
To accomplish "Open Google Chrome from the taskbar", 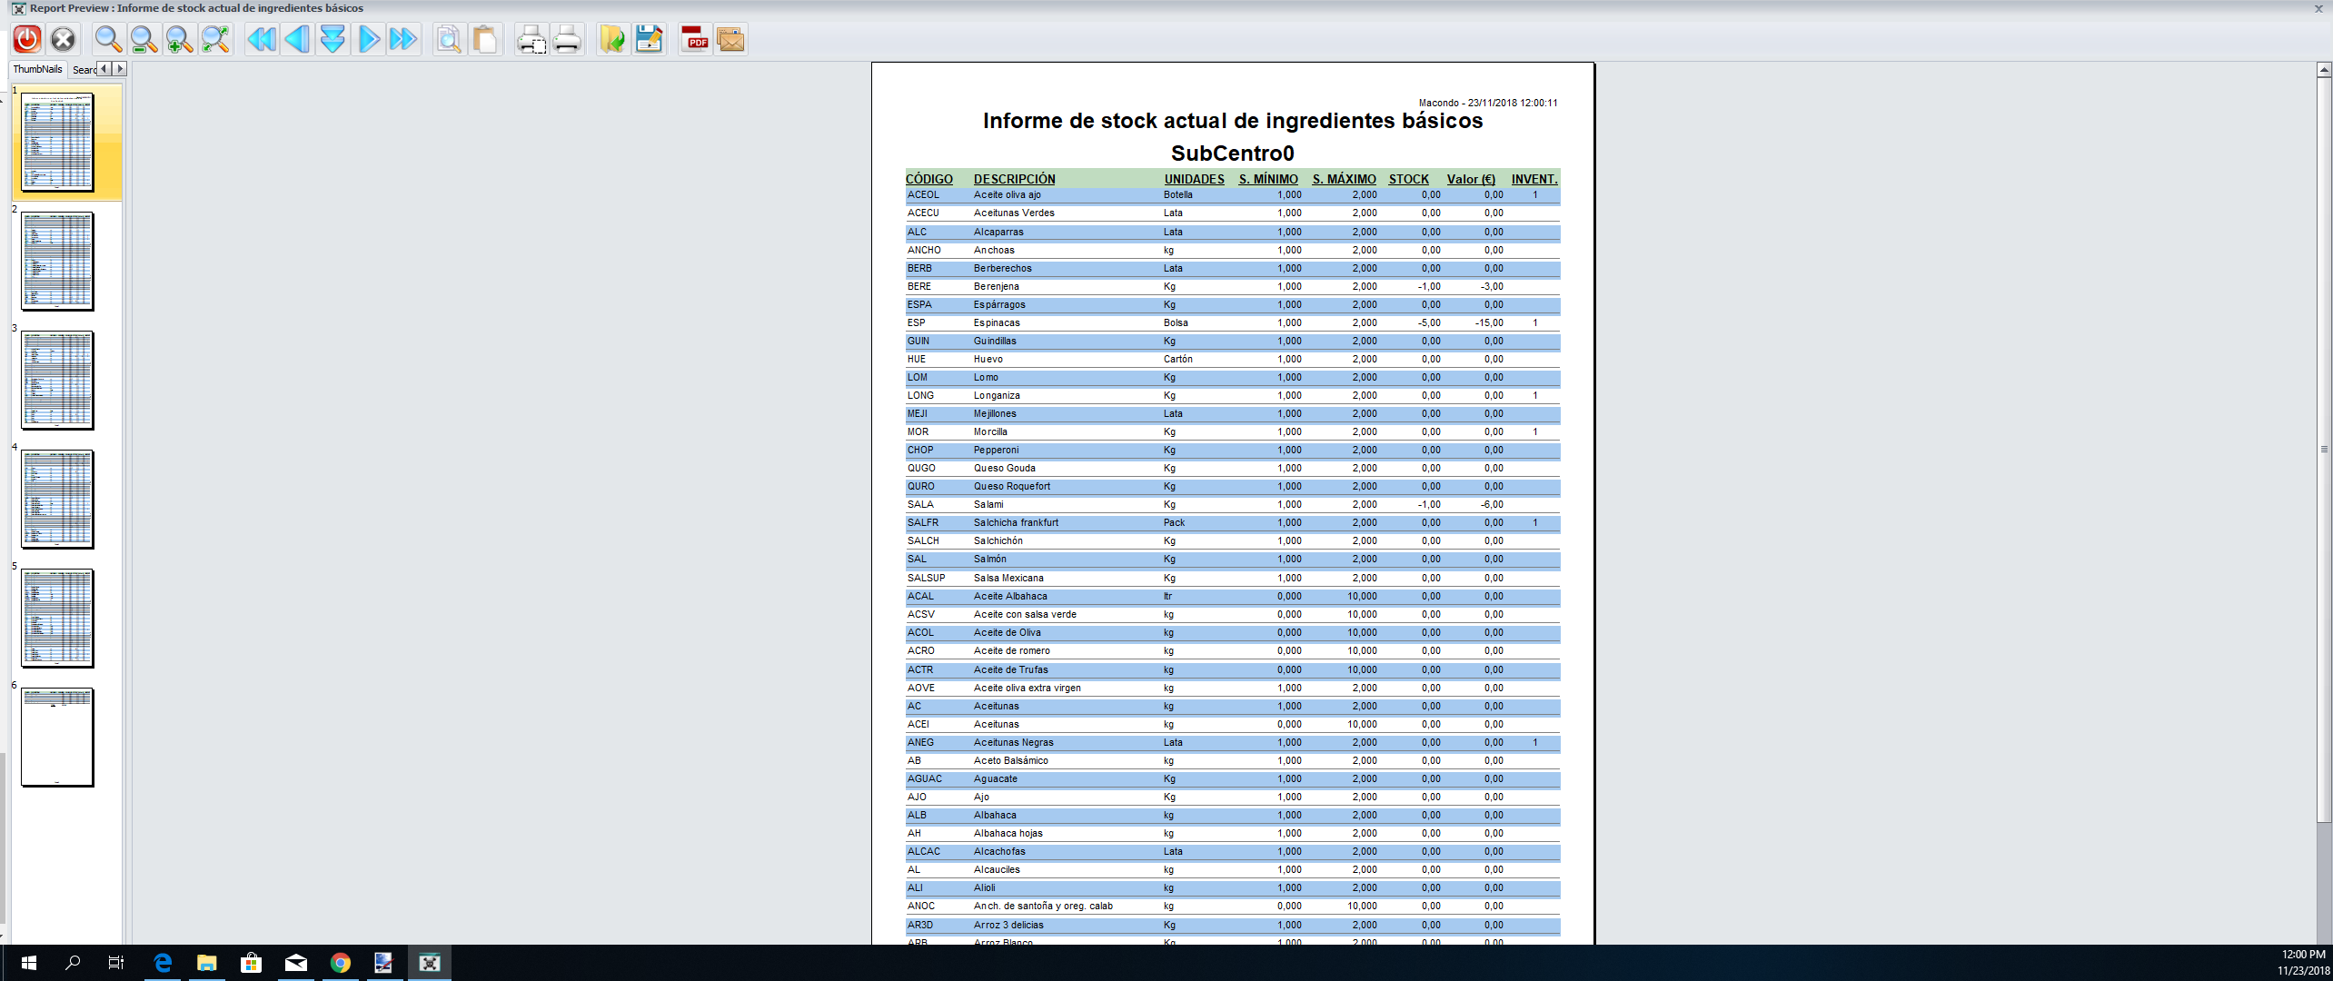I will (341, 963).
